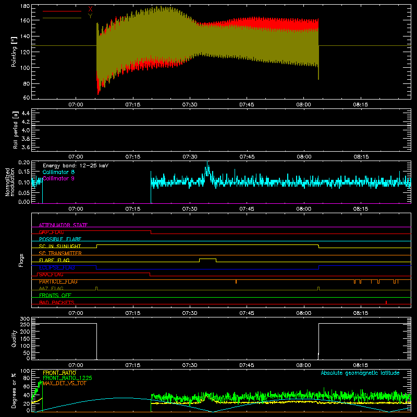Click the 250 tick on Quality axis
417x417 pixels.
pyautogui.click(x=25, y=324)
